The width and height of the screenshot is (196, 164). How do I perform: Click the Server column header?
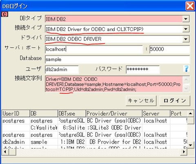(156, 113)
